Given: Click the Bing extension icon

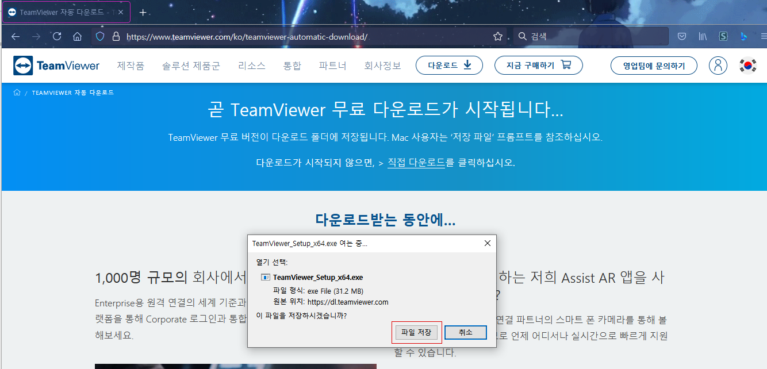Looking at the screenshot, I should 743,36.
